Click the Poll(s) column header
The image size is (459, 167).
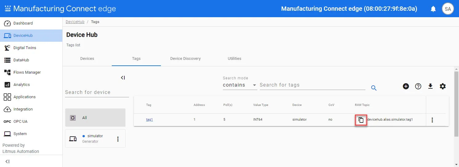tap(228, 105)
